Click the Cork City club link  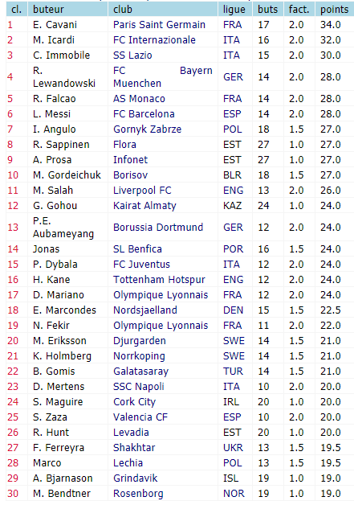tap(134, 402)
